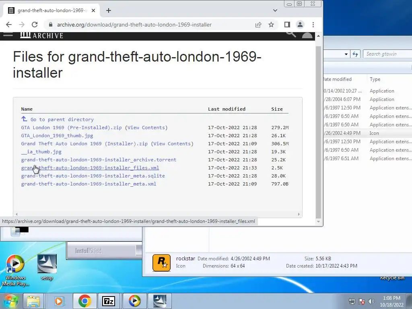Open a new tab with plus button
The height and width of the screenshot is (309, 412).
109,10
